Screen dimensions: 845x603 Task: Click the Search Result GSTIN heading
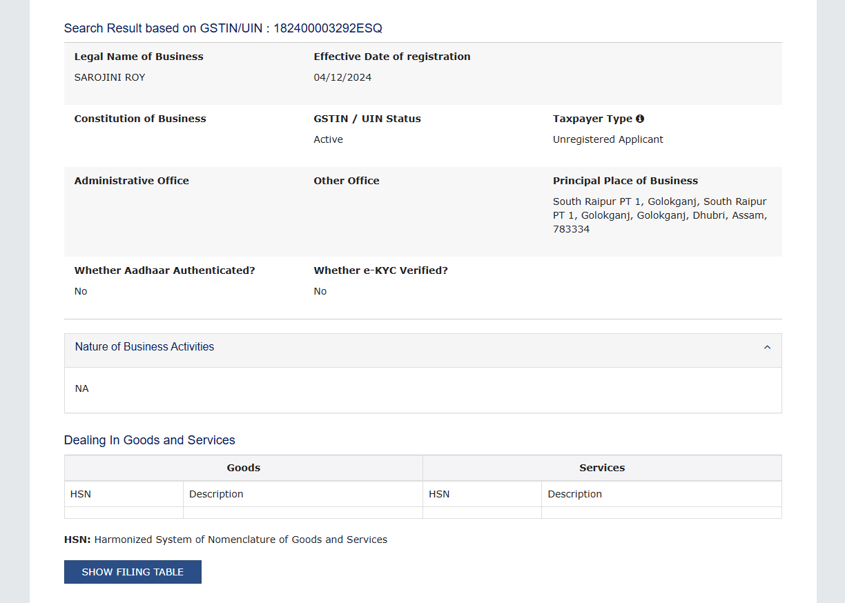(x=223, y=28)
